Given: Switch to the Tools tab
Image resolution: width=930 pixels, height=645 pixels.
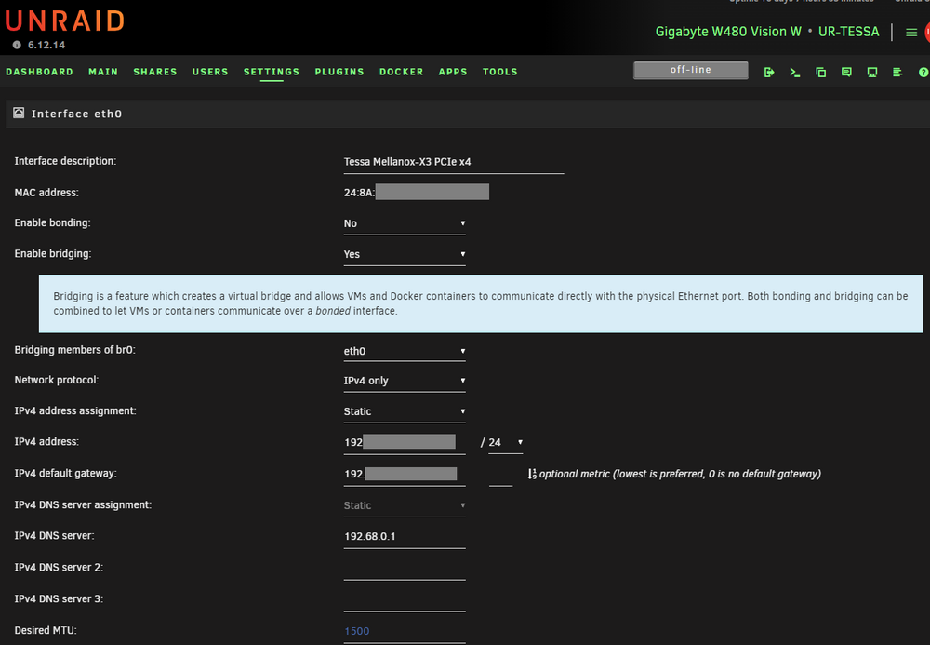Looking at the screenshot, I should click(500, 72).
